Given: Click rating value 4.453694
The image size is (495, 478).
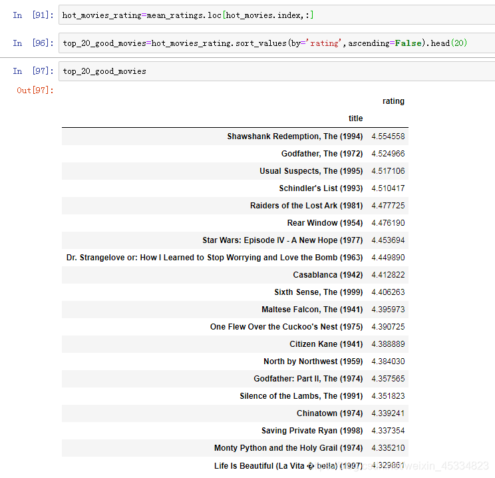Looking at the screenshot, I should [x=388, y=240].
